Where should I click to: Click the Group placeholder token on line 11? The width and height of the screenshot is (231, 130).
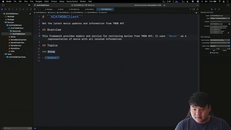[51, 52]
